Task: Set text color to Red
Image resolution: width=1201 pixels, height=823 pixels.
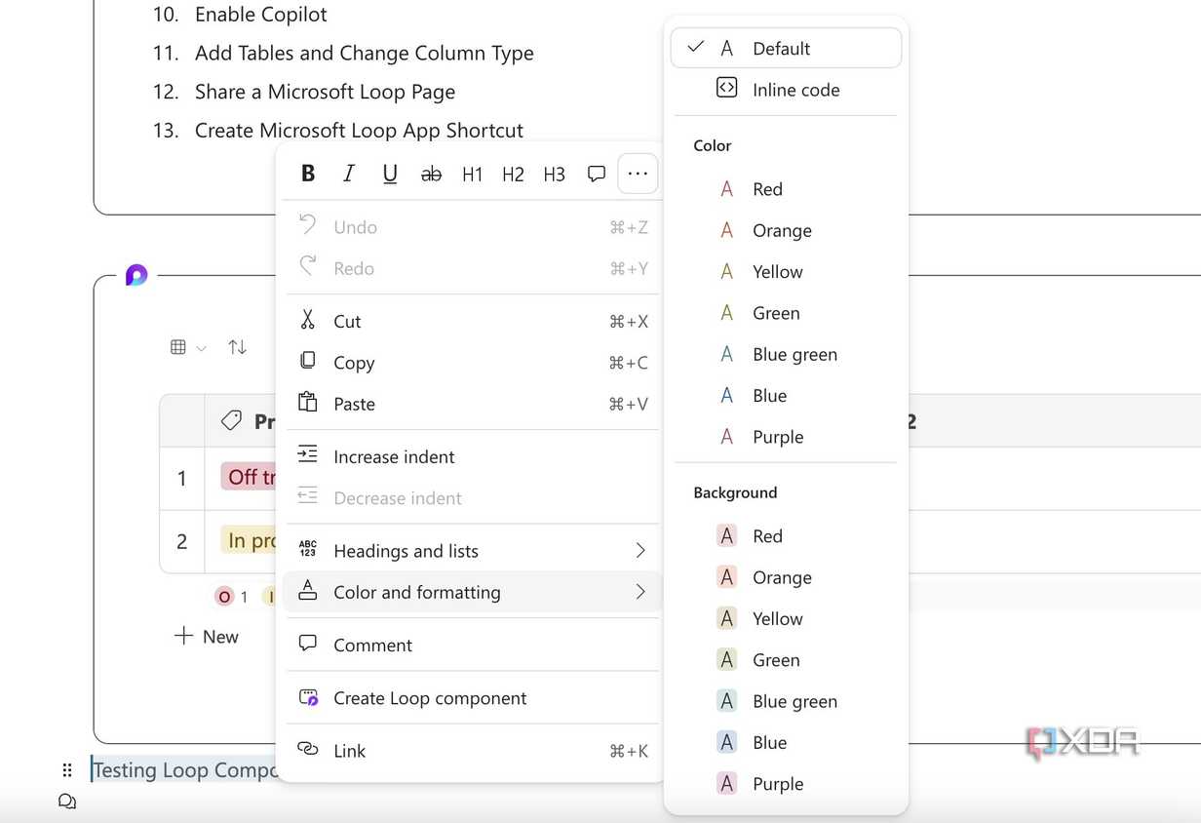Action: point(786,189)
